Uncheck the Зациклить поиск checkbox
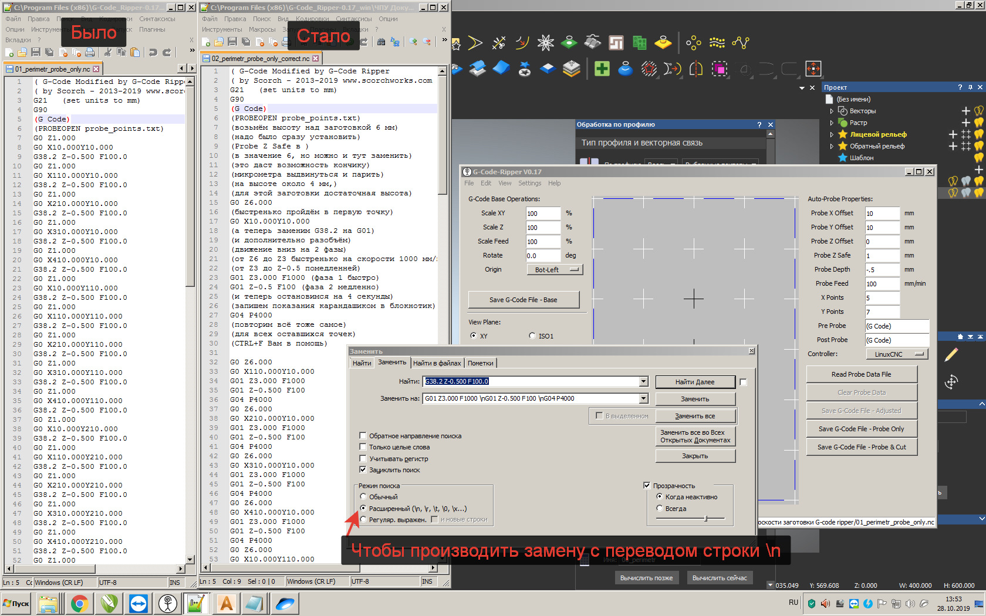Screen dimensions: 986x616 point(363,470)
